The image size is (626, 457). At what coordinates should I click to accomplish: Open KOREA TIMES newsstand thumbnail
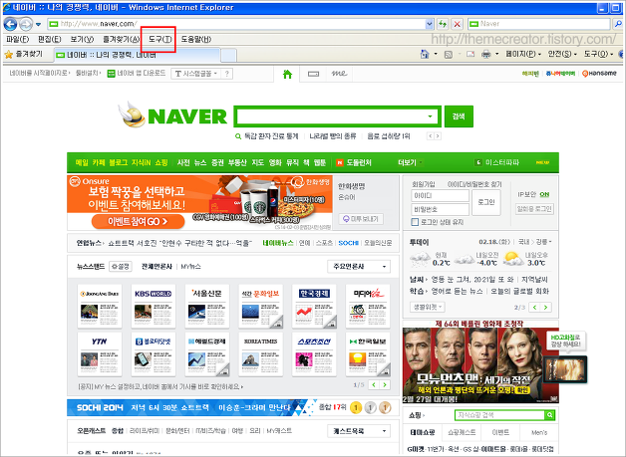tap(260, 354)
